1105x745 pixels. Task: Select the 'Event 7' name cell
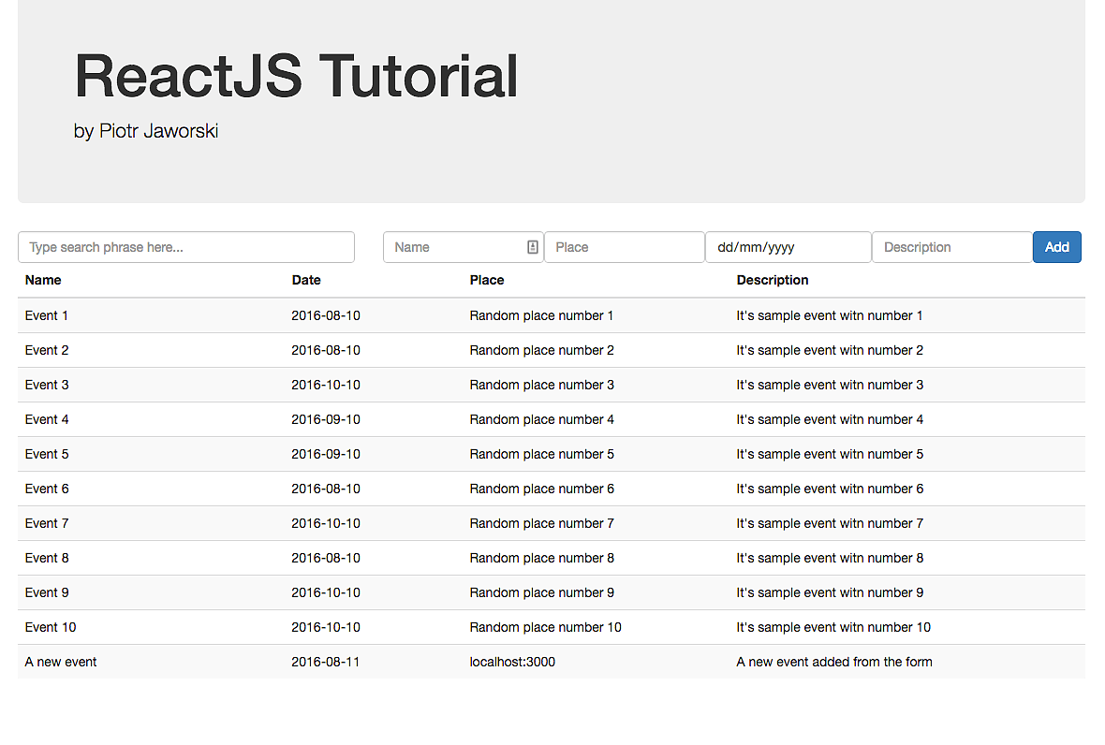[x=47, y=523]
